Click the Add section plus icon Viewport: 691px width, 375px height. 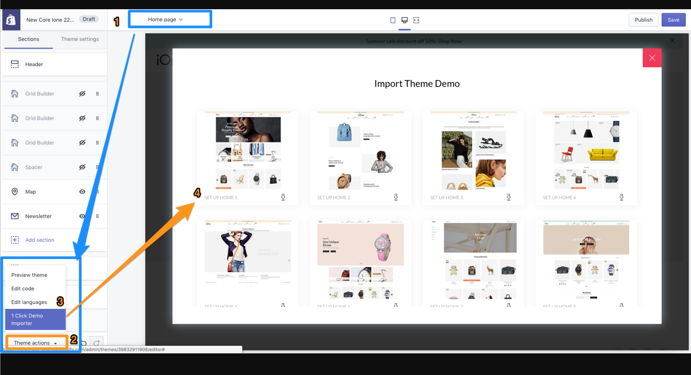(x=15, y=240)
